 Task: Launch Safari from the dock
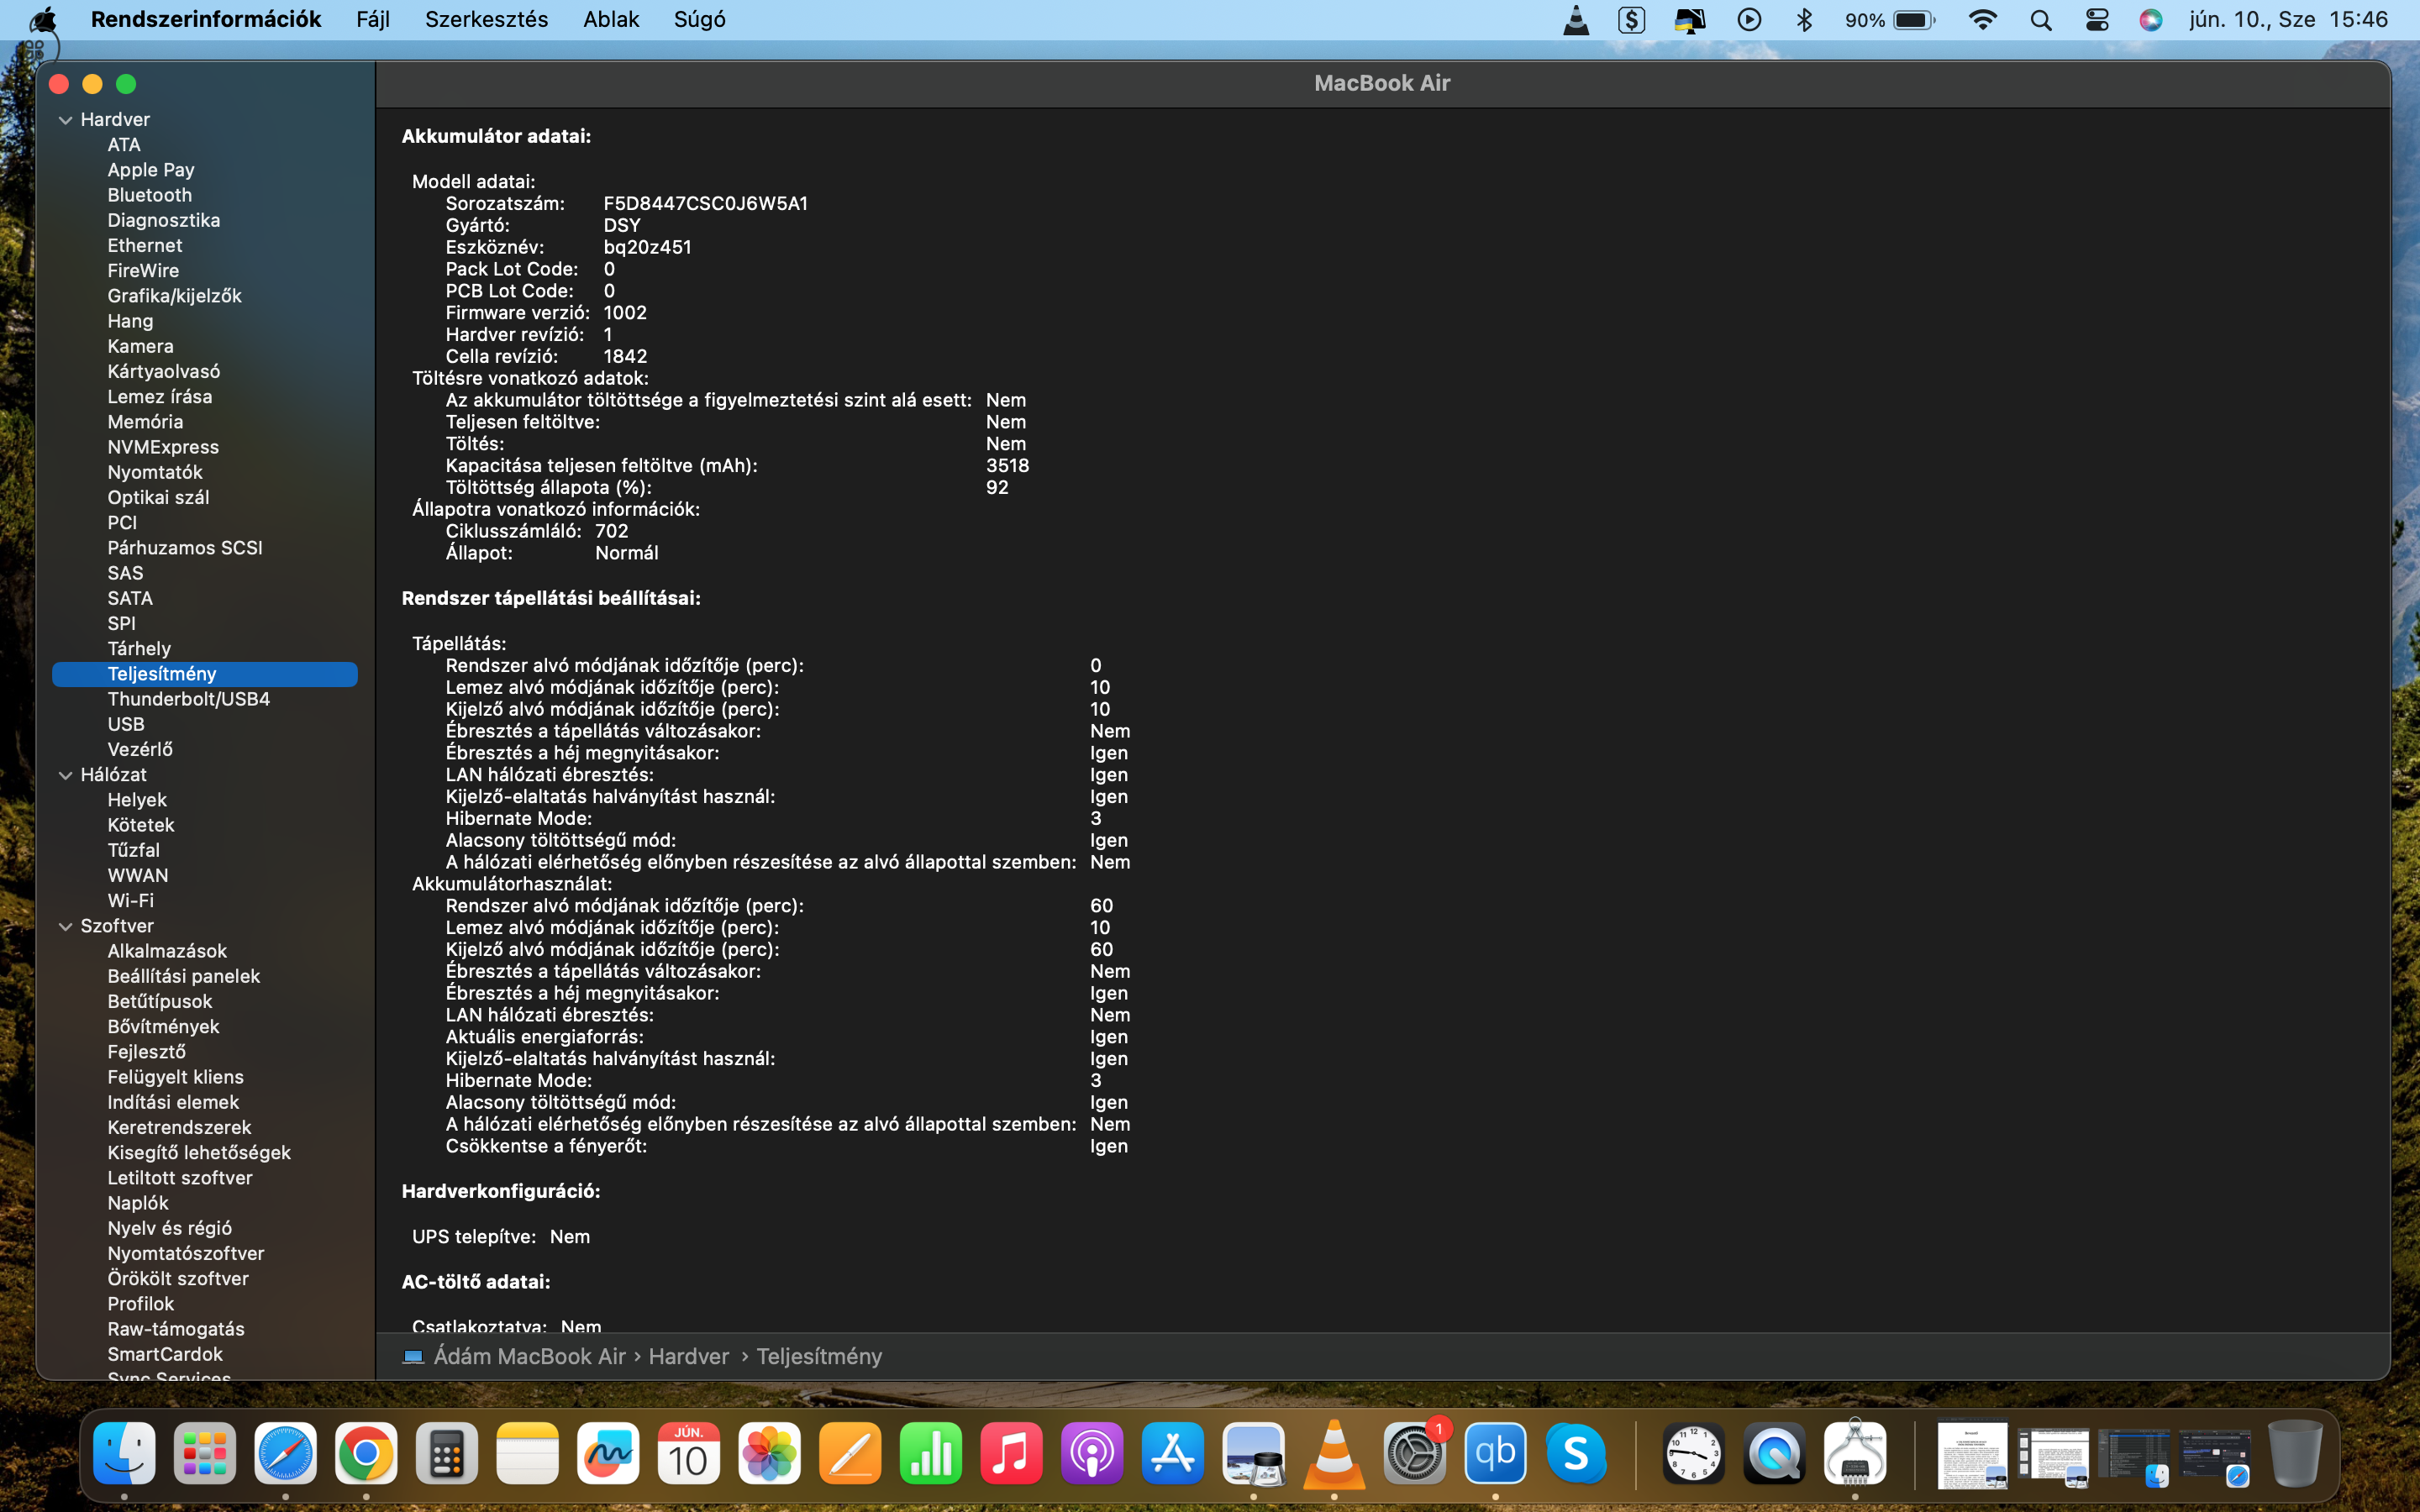click(285, 1453)
